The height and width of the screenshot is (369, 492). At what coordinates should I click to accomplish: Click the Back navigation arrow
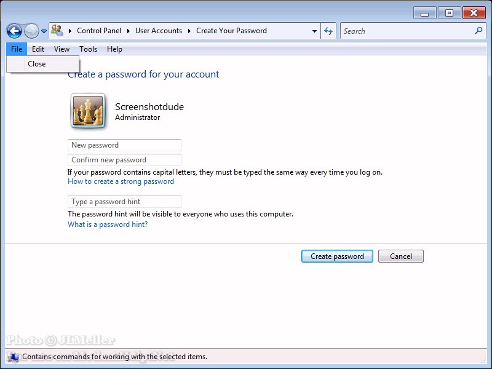pyautogui.click(x=14, y=31)
